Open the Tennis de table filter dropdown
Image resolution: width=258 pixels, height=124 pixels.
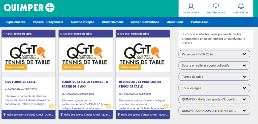click(x=214, y=77)
